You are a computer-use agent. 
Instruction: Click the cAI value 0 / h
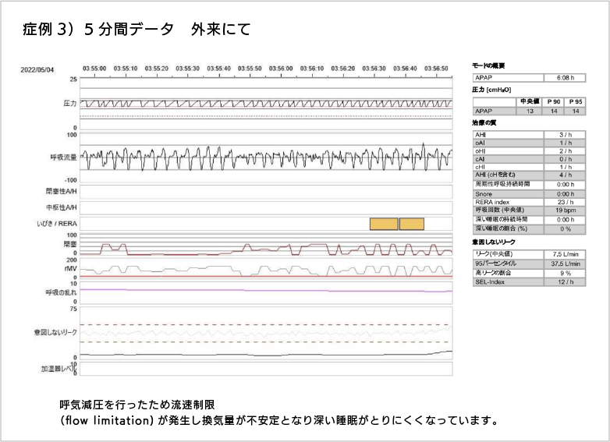tap(565, 159)
